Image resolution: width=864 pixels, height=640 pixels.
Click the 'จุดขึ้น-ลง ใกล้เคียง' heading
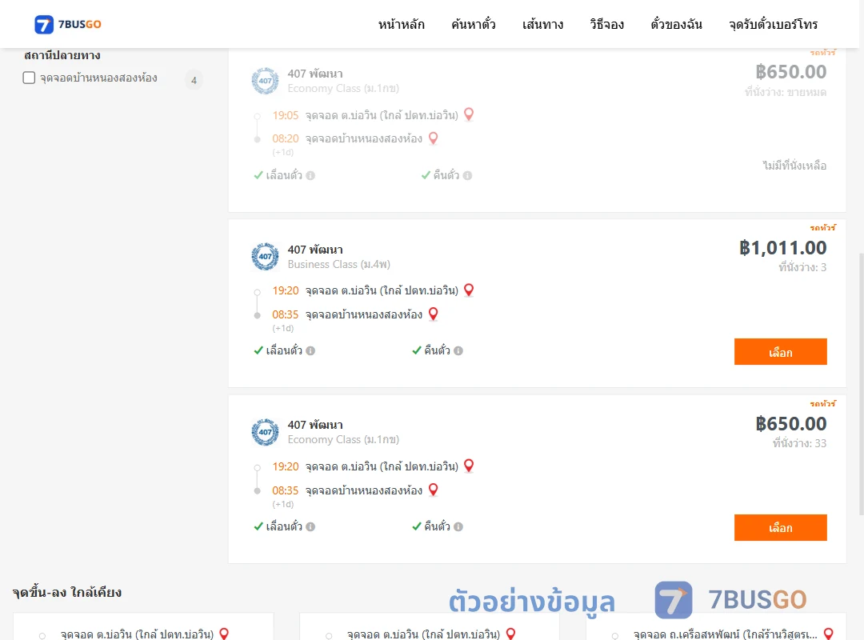pos(67,593)
